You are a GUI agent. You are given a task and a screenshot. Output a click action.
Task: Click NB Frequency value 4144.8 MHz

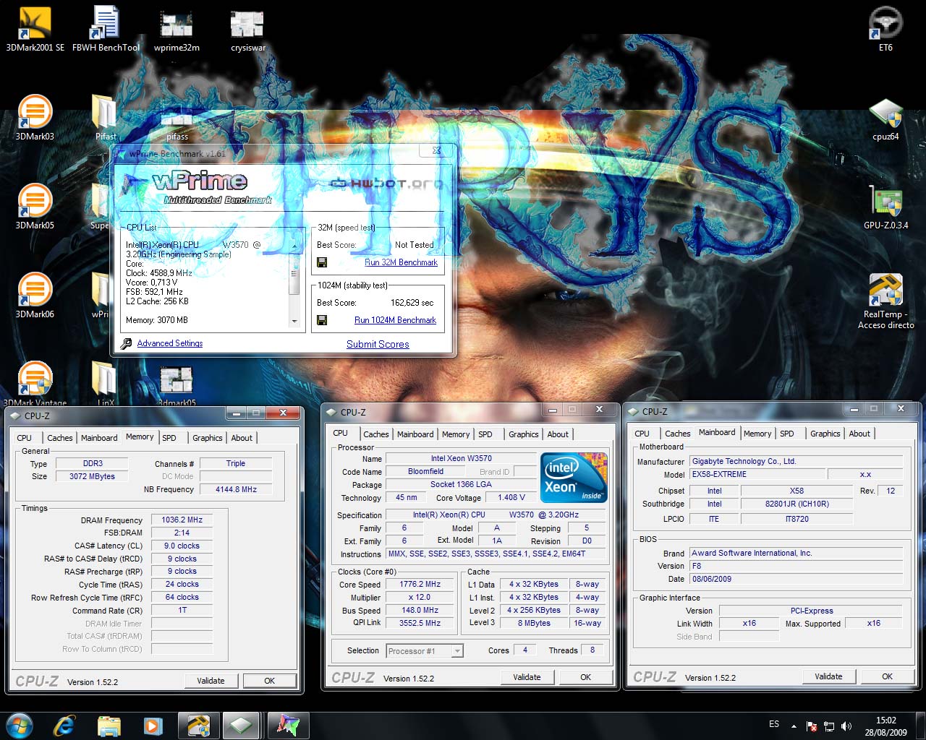236,489
